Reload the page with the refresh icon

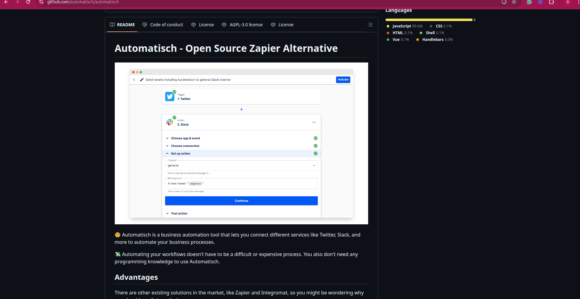pyautogui.click(x=28, y=2)
